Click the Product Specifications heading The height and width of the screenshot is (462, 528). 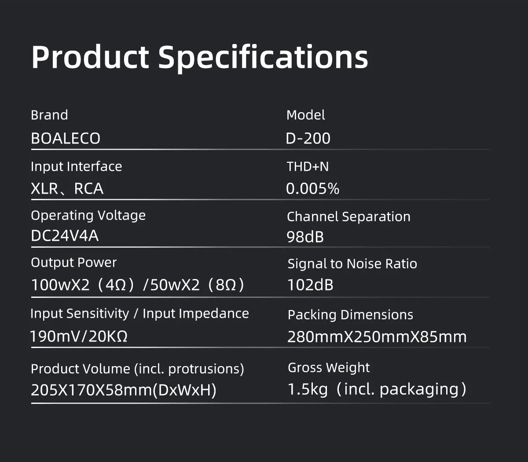200,58
